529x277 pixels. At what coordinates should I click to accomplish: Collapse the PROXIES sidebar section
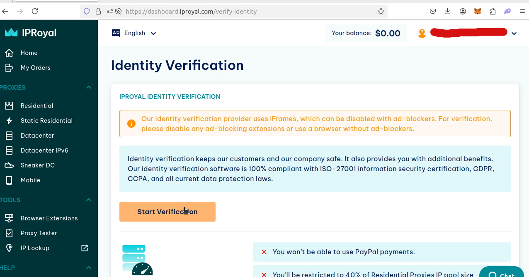pos(89,88)
